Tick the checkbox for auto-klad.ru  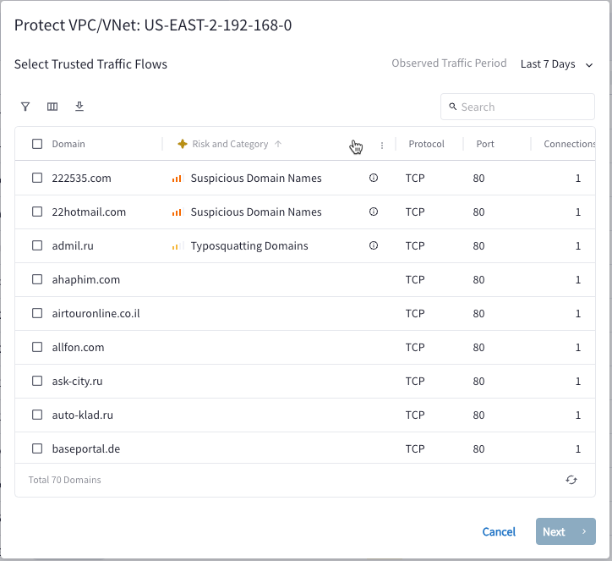coord(37,415)
